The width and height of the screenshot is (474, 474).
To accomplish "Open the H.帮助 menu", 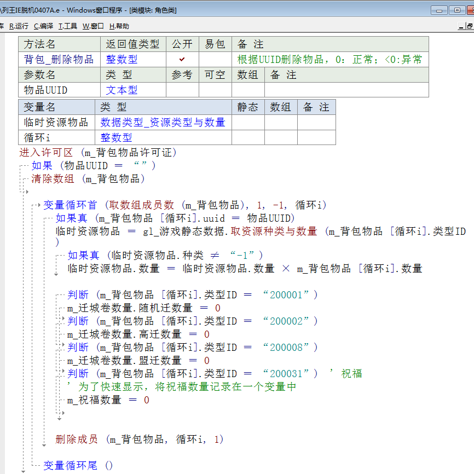I will click(x=119, y=26).
